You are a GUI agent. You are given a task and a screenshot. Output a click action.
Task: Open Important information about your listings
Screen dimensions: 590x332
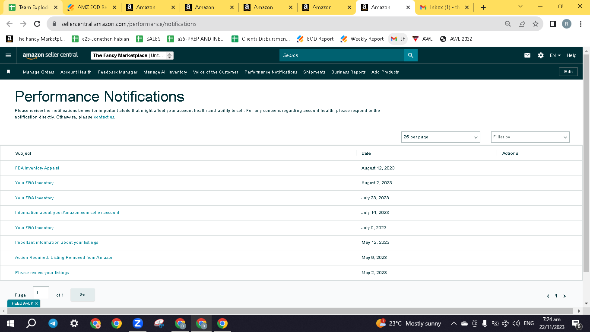(57, 243)
